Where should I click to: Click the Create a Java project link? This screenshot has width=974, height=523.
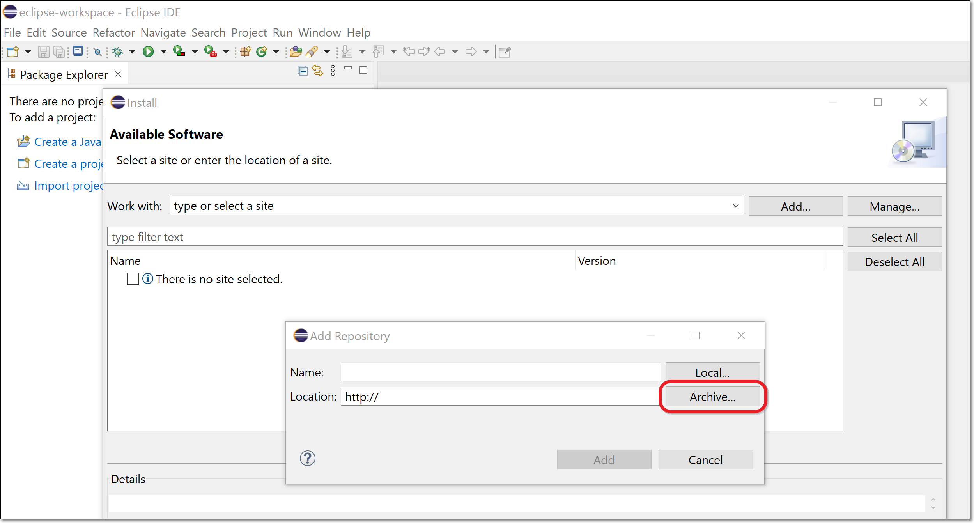68,142
